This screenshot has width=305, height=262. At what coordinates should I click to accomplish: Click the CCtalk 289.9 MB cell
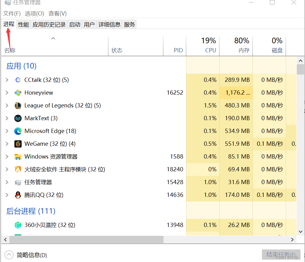236,80
